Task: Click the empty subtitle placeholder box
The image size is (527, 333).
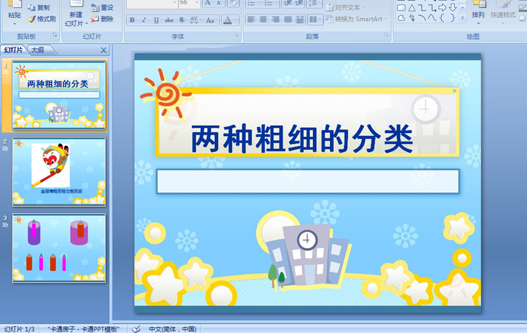Action: [x=308, y=181]
